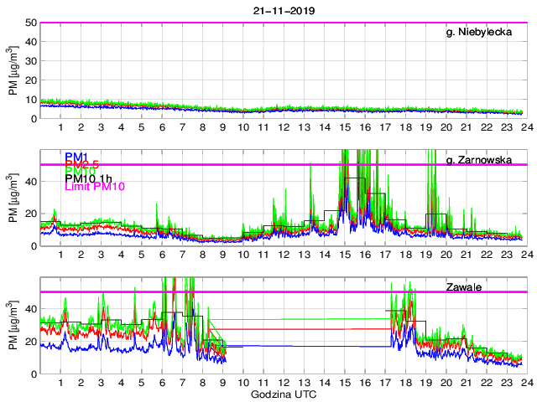This screenshot has width=537, height=402.
Task: Click the blue PM1 legend entry
Action: click(78, 156)
